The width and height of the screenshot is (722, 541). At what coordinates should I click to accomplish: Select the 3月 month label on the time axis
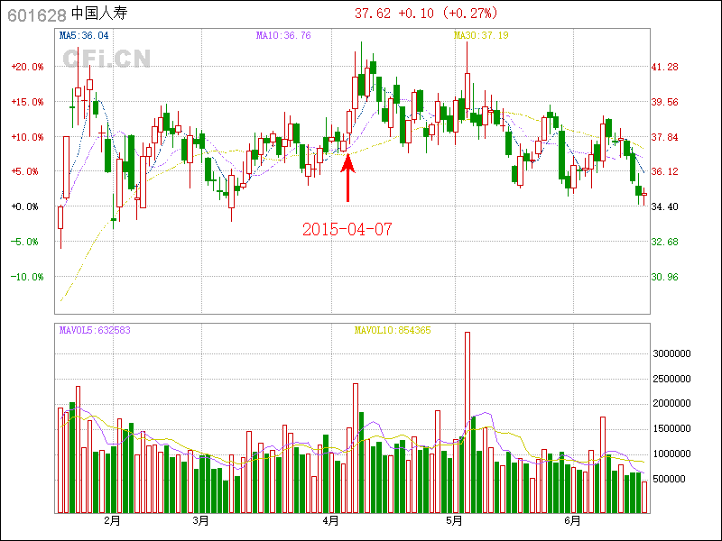click(x=201, y=521)
